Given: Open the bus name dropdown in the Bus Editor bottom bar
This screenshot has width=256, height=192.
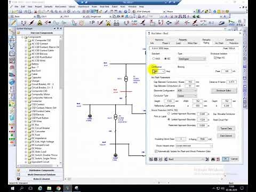Looking at the screenshot, I should 186,159.
